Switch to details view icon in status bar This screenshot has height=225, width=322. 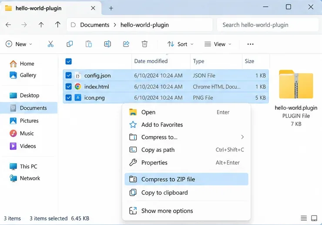tap(304, 218)
